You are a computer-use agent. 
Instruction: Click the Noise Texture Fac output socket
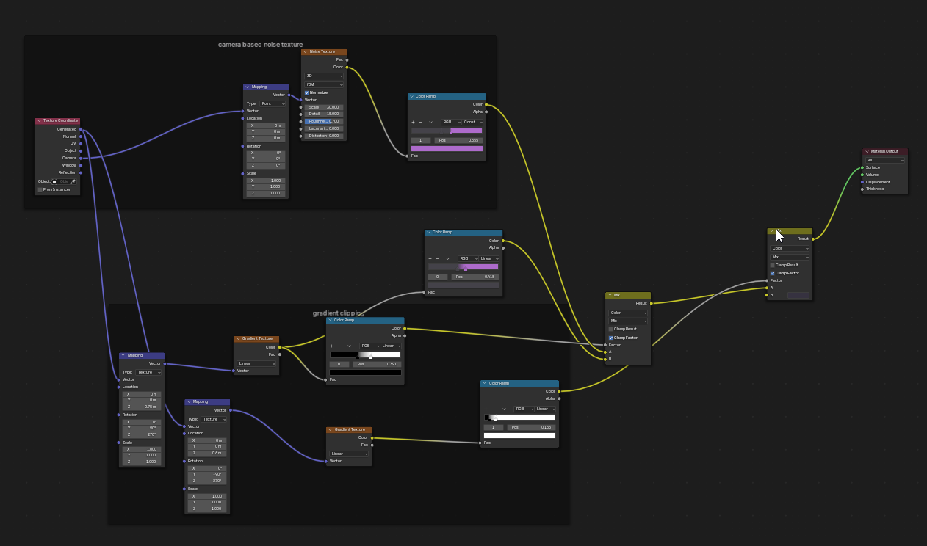[x=347, y=59]
